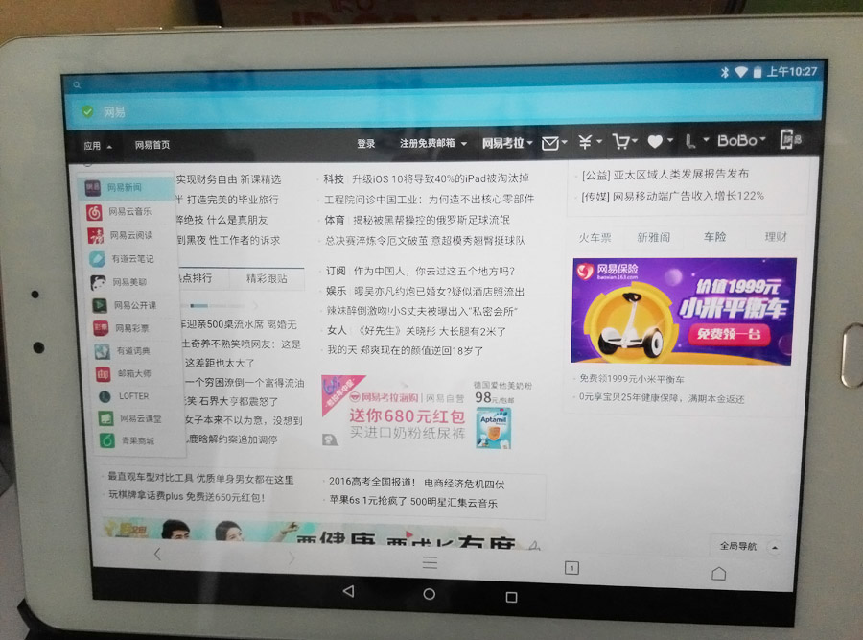863x640 pixels.
Task: Tap the browser back arrow
Action: pyautogui.click(x=158, y=554)
